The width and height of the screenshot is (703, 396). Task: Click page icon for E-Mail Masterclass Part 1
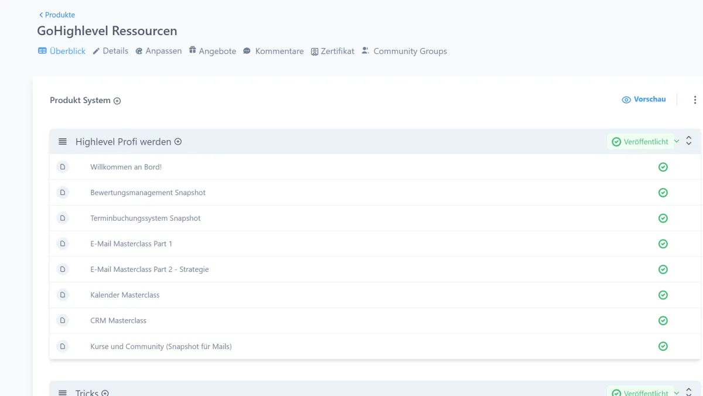tap(63, 244)
